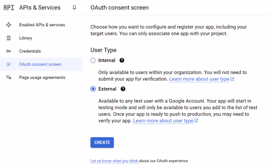Click the CREATE button

102,142
